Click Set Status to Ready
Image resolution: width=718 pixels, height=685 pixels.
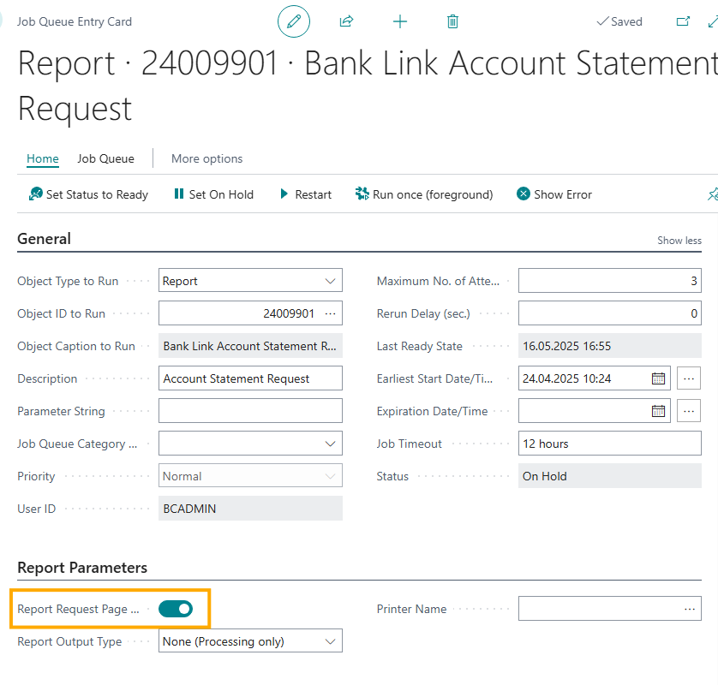click(88, 194)
